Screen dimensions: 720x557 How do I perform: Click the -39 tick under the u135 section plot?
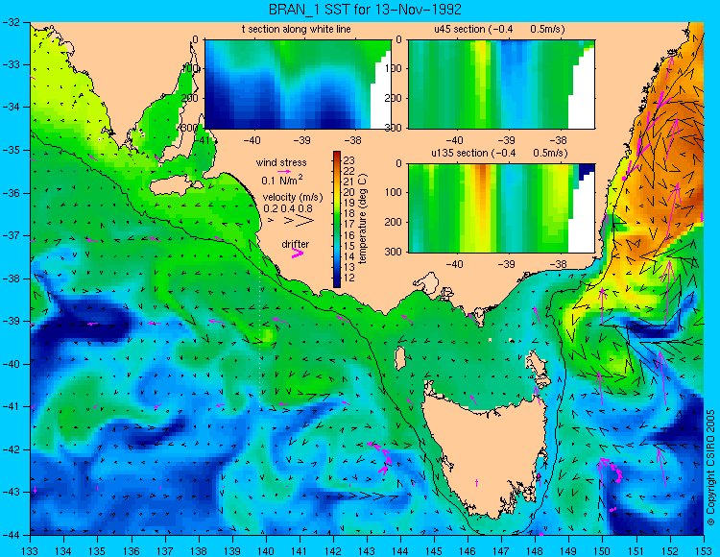click(x=507, y=264)
